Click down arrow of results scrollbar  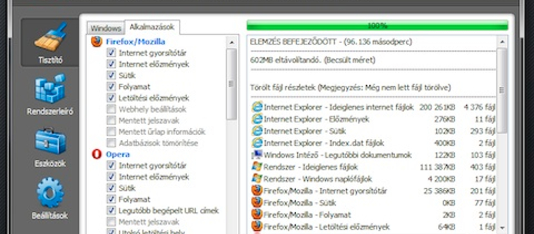tap(502, 228)
